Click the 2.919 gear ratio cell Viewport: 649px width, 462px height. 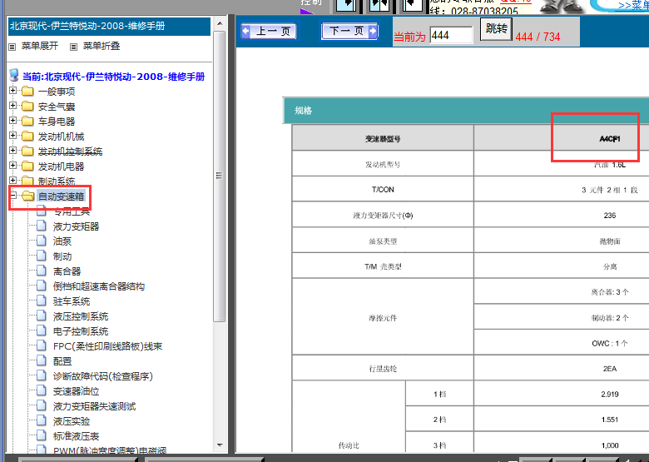[609, 394]
